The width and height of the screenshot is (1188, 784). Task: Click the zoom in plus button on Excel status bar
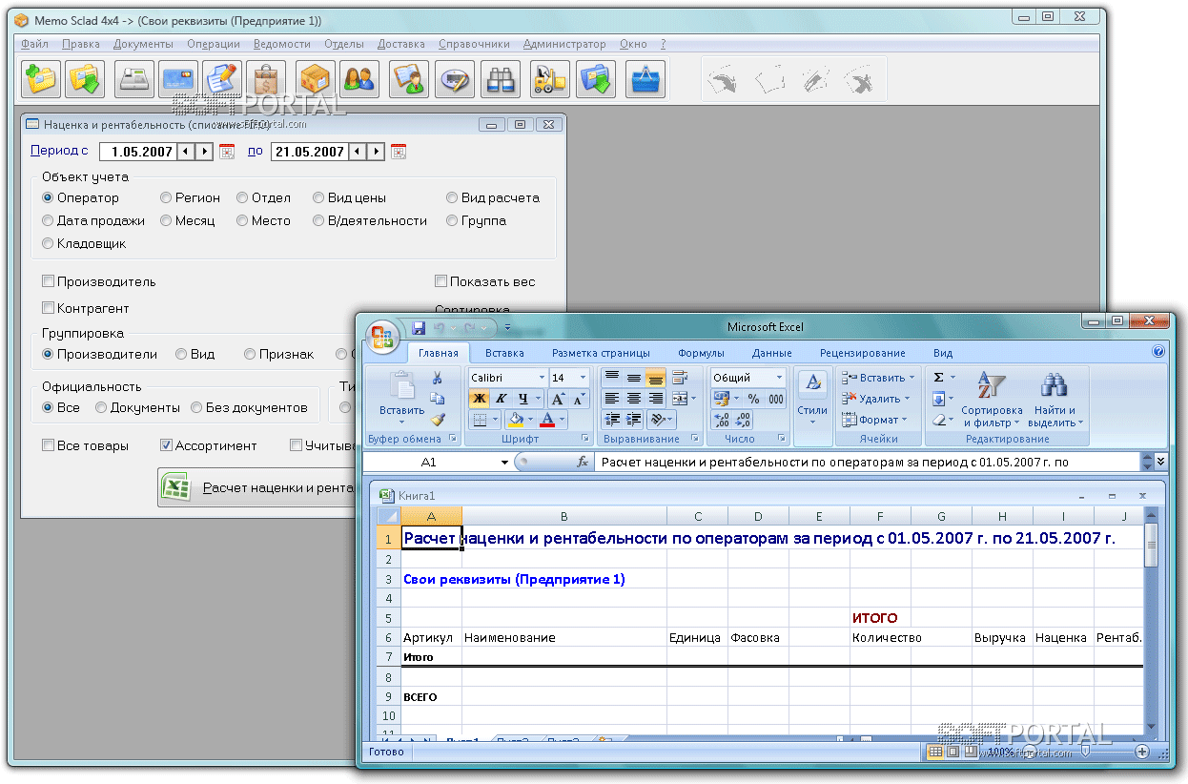point(1142,753)
